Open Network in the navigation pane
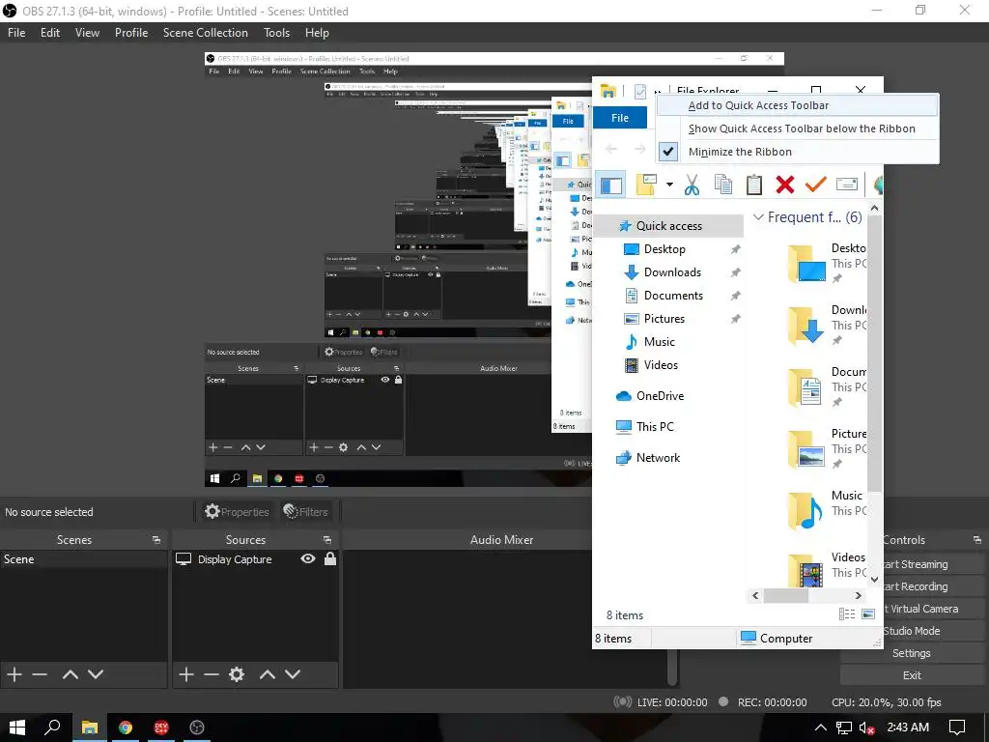 [658, 458]
